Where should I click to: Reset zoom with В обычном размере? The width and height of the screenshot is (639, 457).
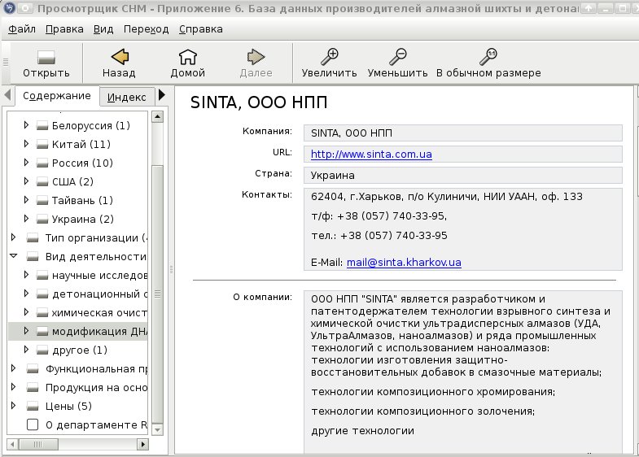[x=488, y=57]
